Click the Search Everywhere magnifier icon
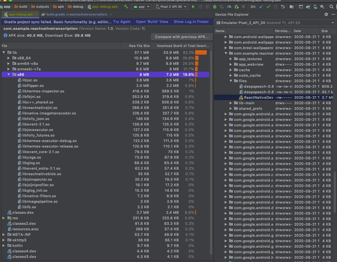 [x=331, y=7]
